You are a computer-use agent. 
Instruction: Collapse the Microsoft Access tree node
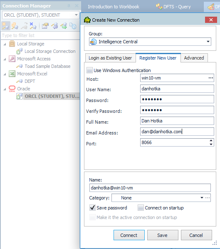(x=5, y=59)
